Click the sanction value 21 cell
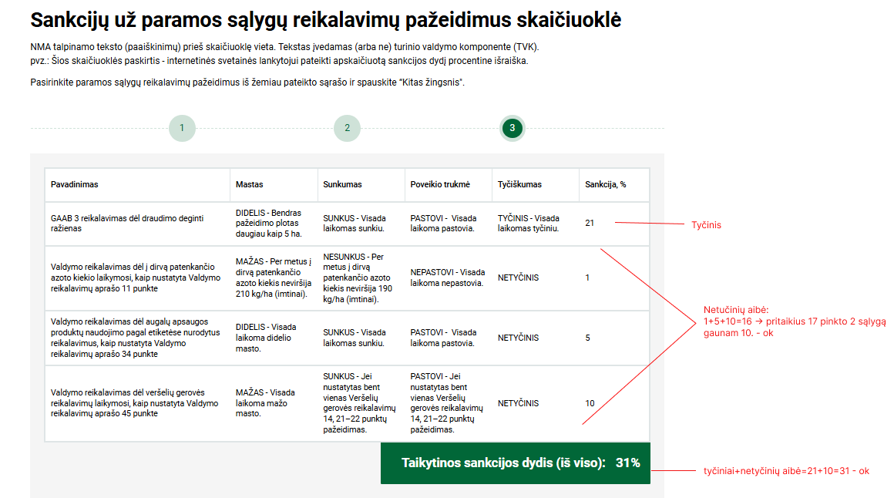The width and height of the screenshot is (894, 498). [x=590, y=224]
